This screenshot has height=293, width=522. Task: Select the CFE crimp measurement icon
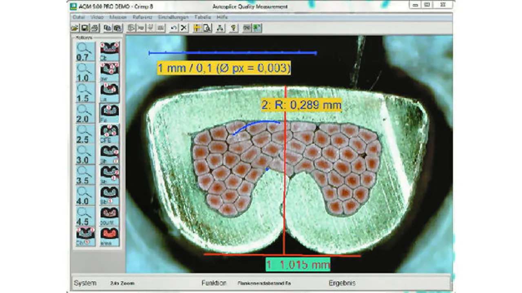[109, 133]
